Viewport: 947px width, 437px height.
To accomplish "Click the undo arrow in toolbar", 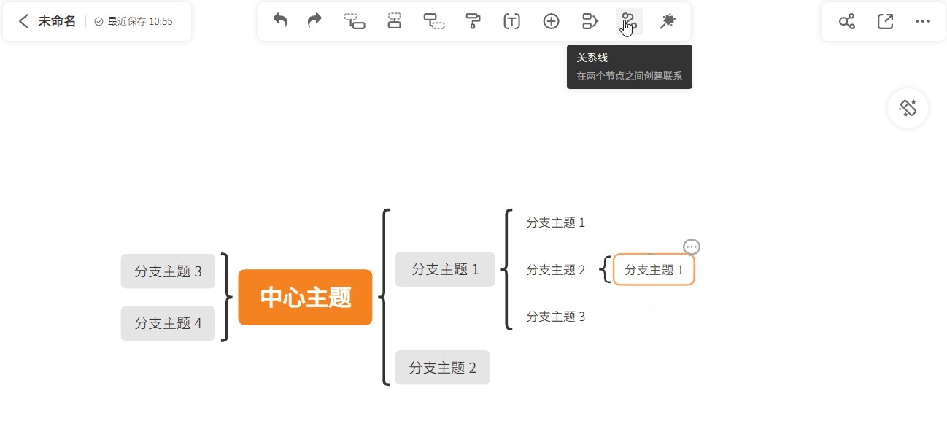I will (280, 21).
